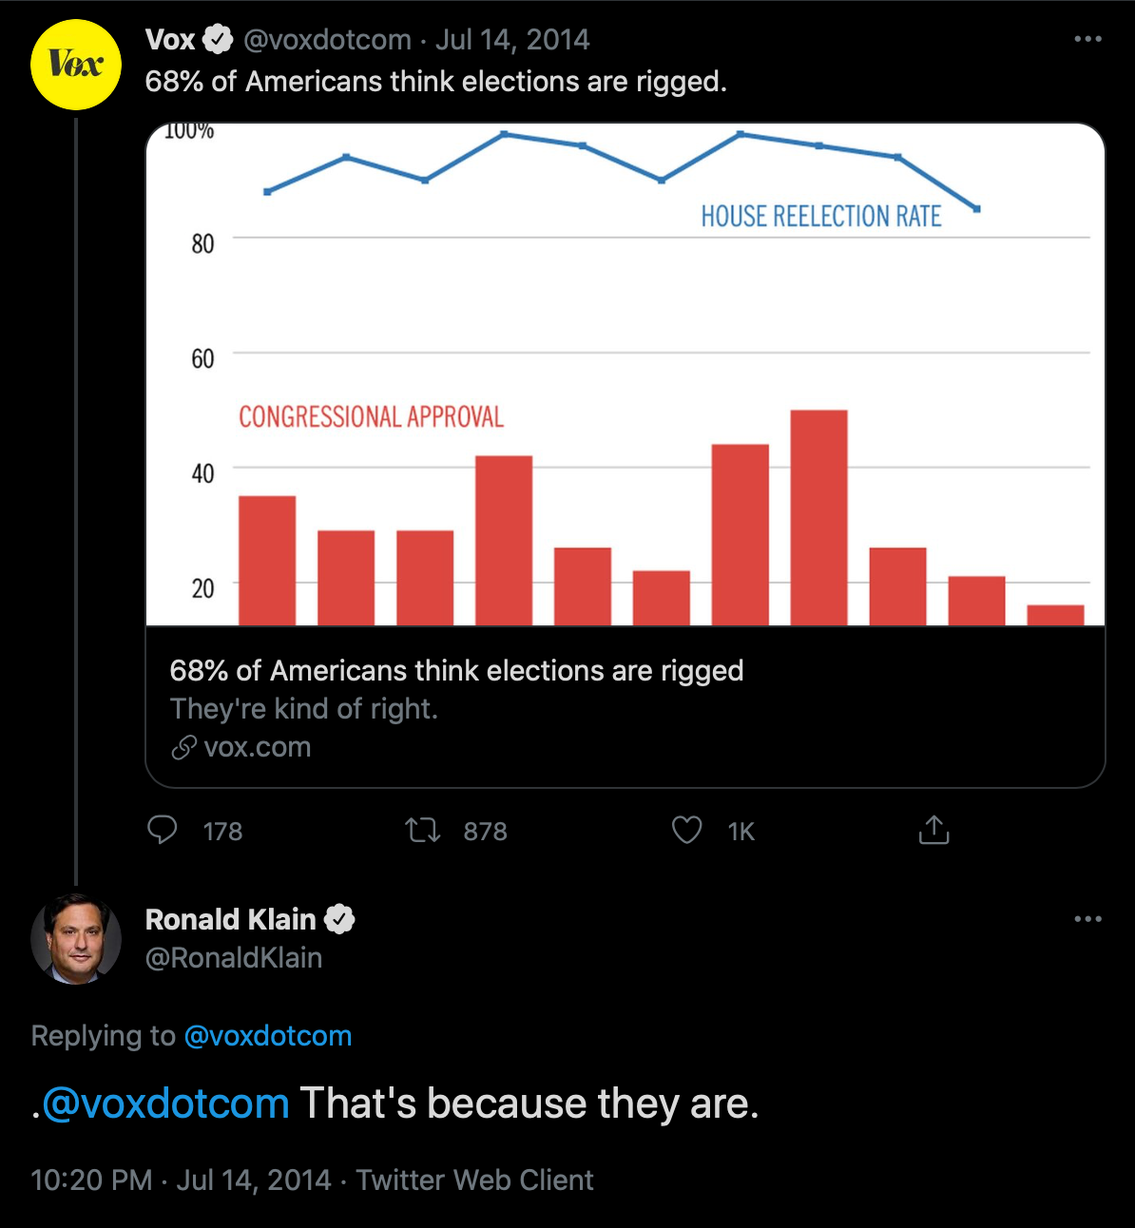
Task: Open the vox.com link icon in card
Action: click(183, 748)
